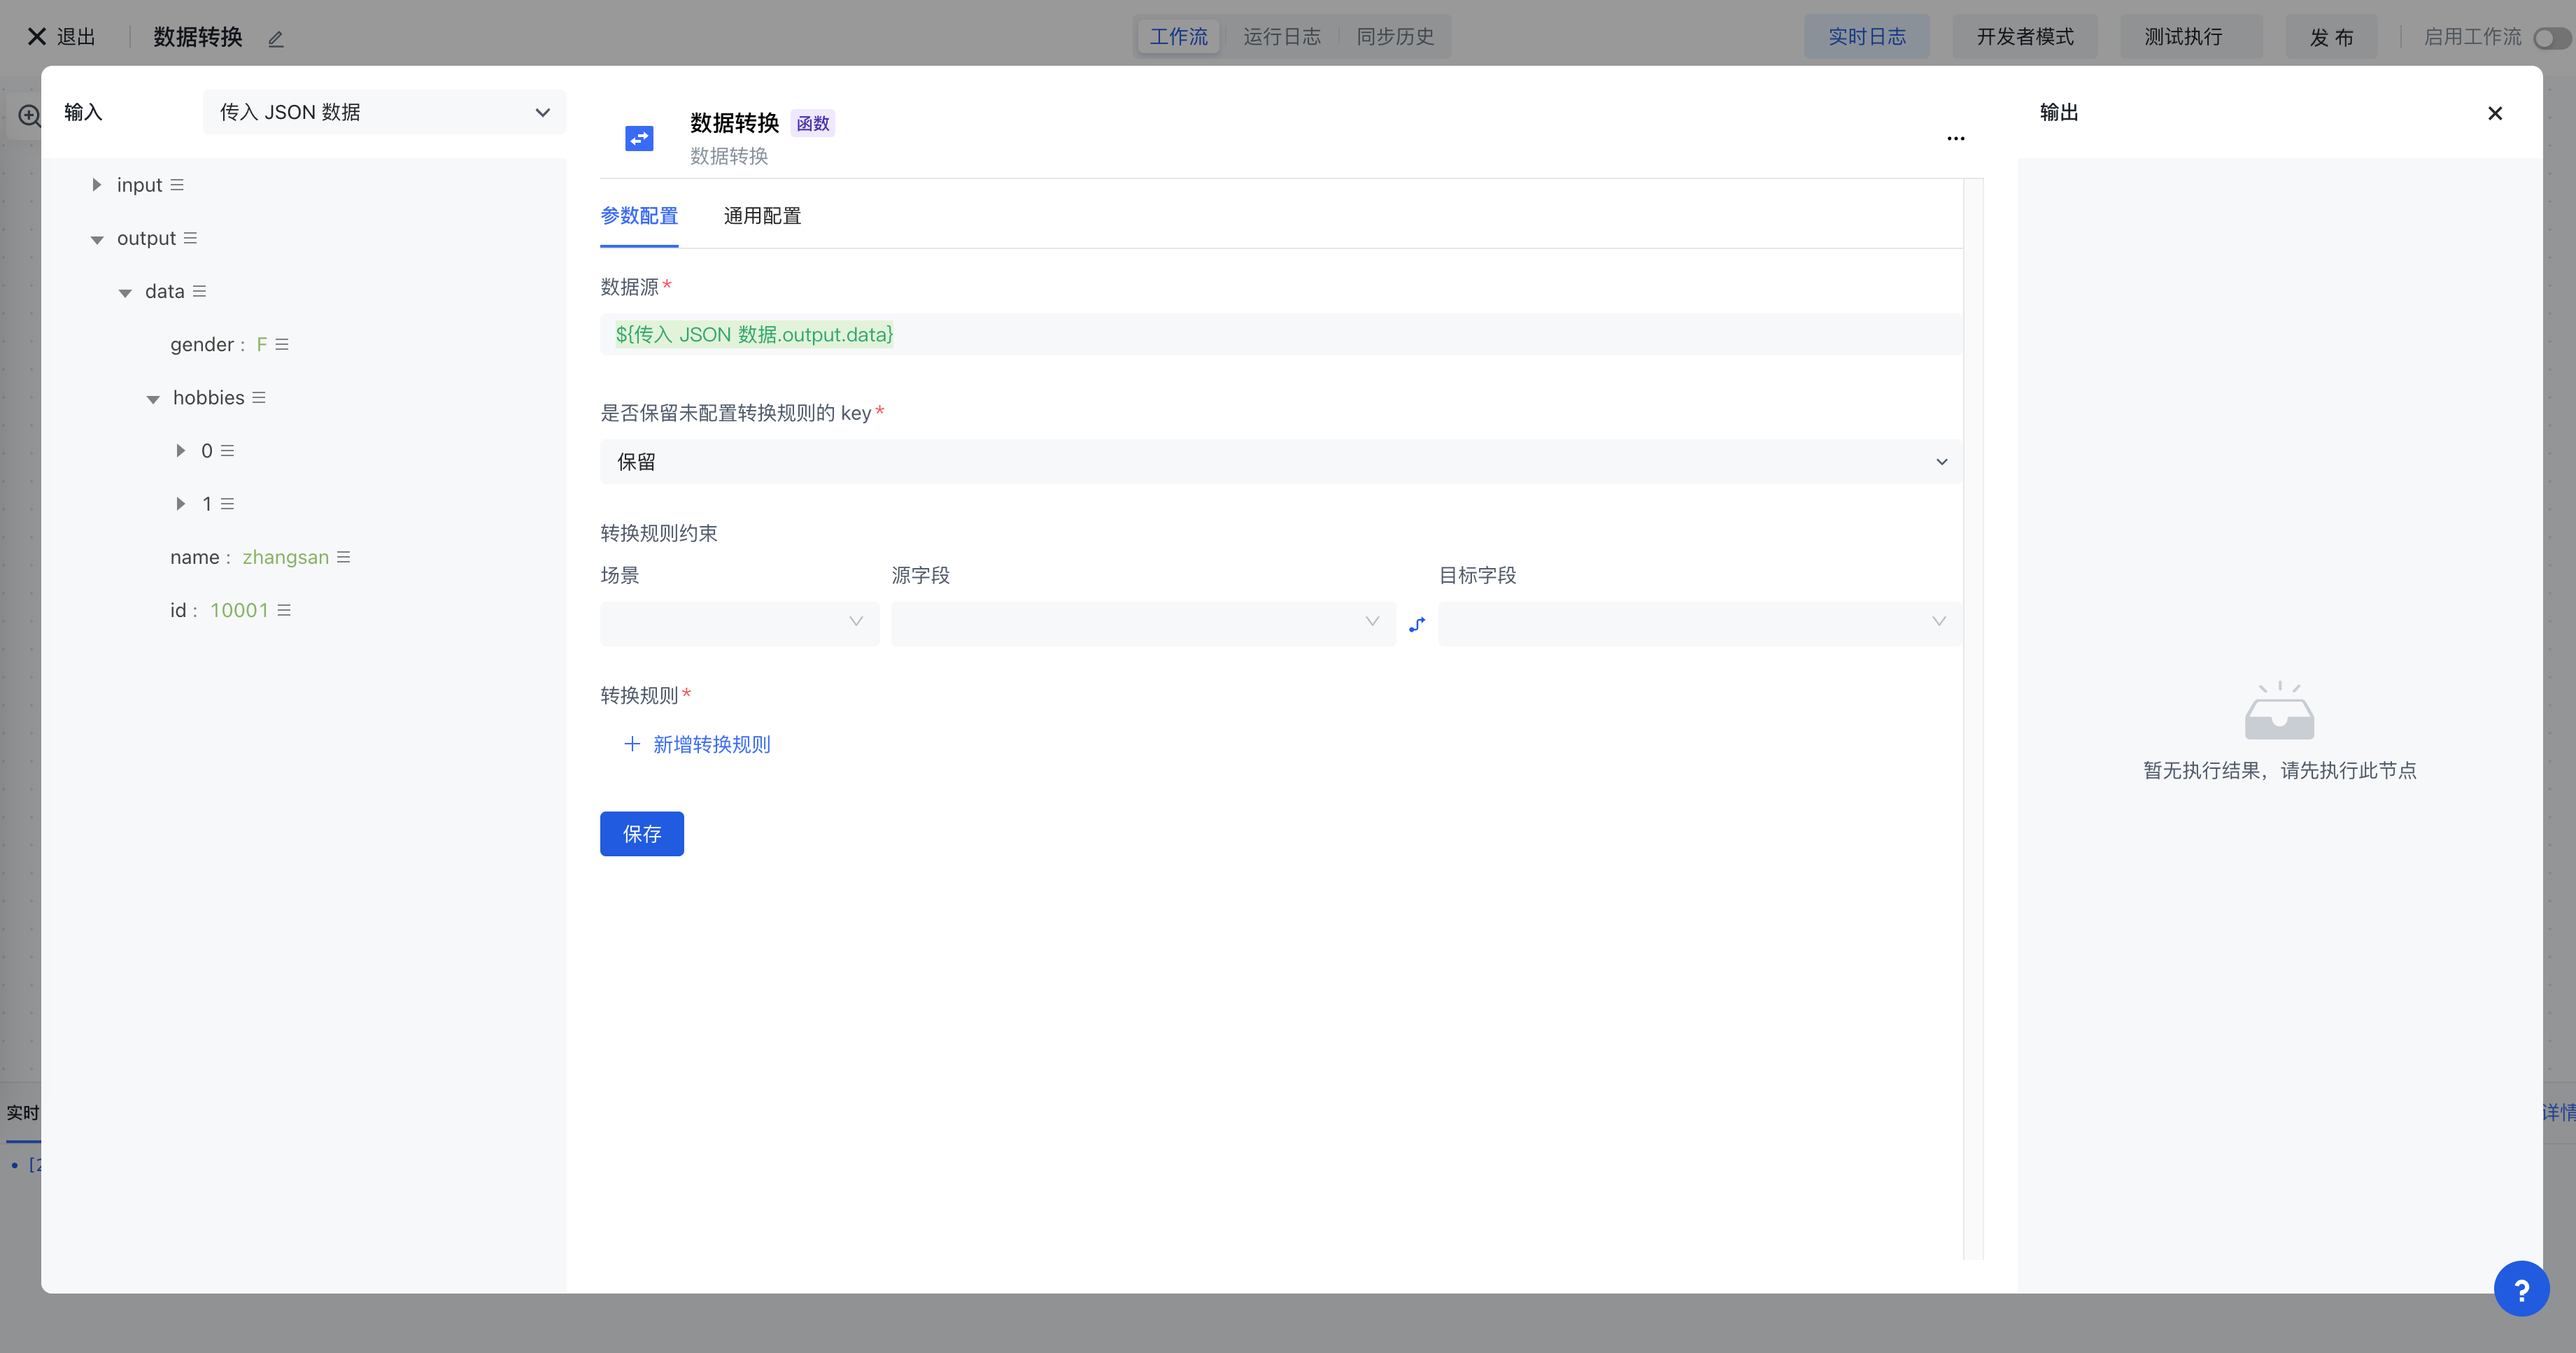Click the 保存 save button
The image size is (2576, 1353).
(641, 834)
